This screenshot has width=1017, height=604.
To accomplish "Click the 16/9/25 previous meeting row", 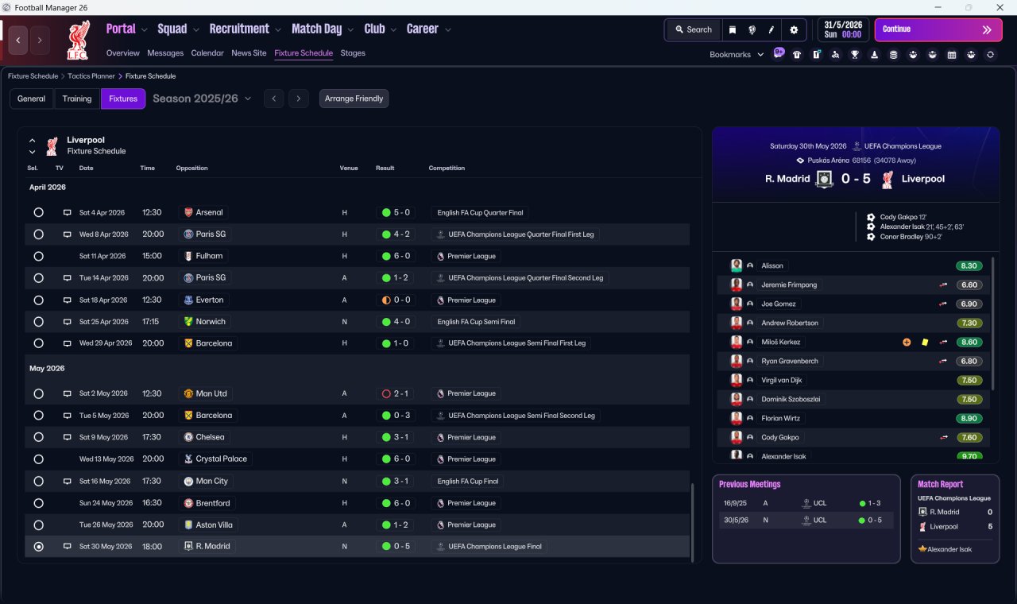I will point(806,503).
